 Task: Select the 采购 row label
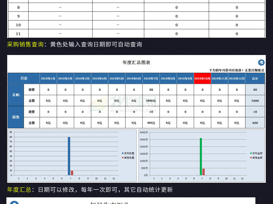16,95
